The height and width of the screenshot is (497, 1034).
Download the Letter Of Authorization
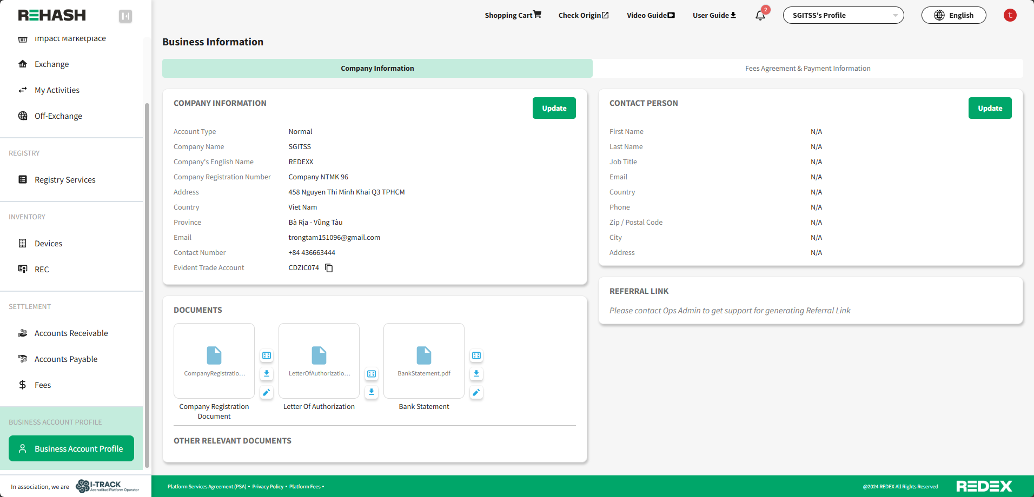click(x=372, y=392)
